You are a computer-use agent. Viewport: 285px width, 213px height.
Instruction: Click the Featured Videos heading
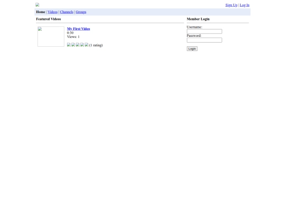pyautogui.click(x=49, y=19)
